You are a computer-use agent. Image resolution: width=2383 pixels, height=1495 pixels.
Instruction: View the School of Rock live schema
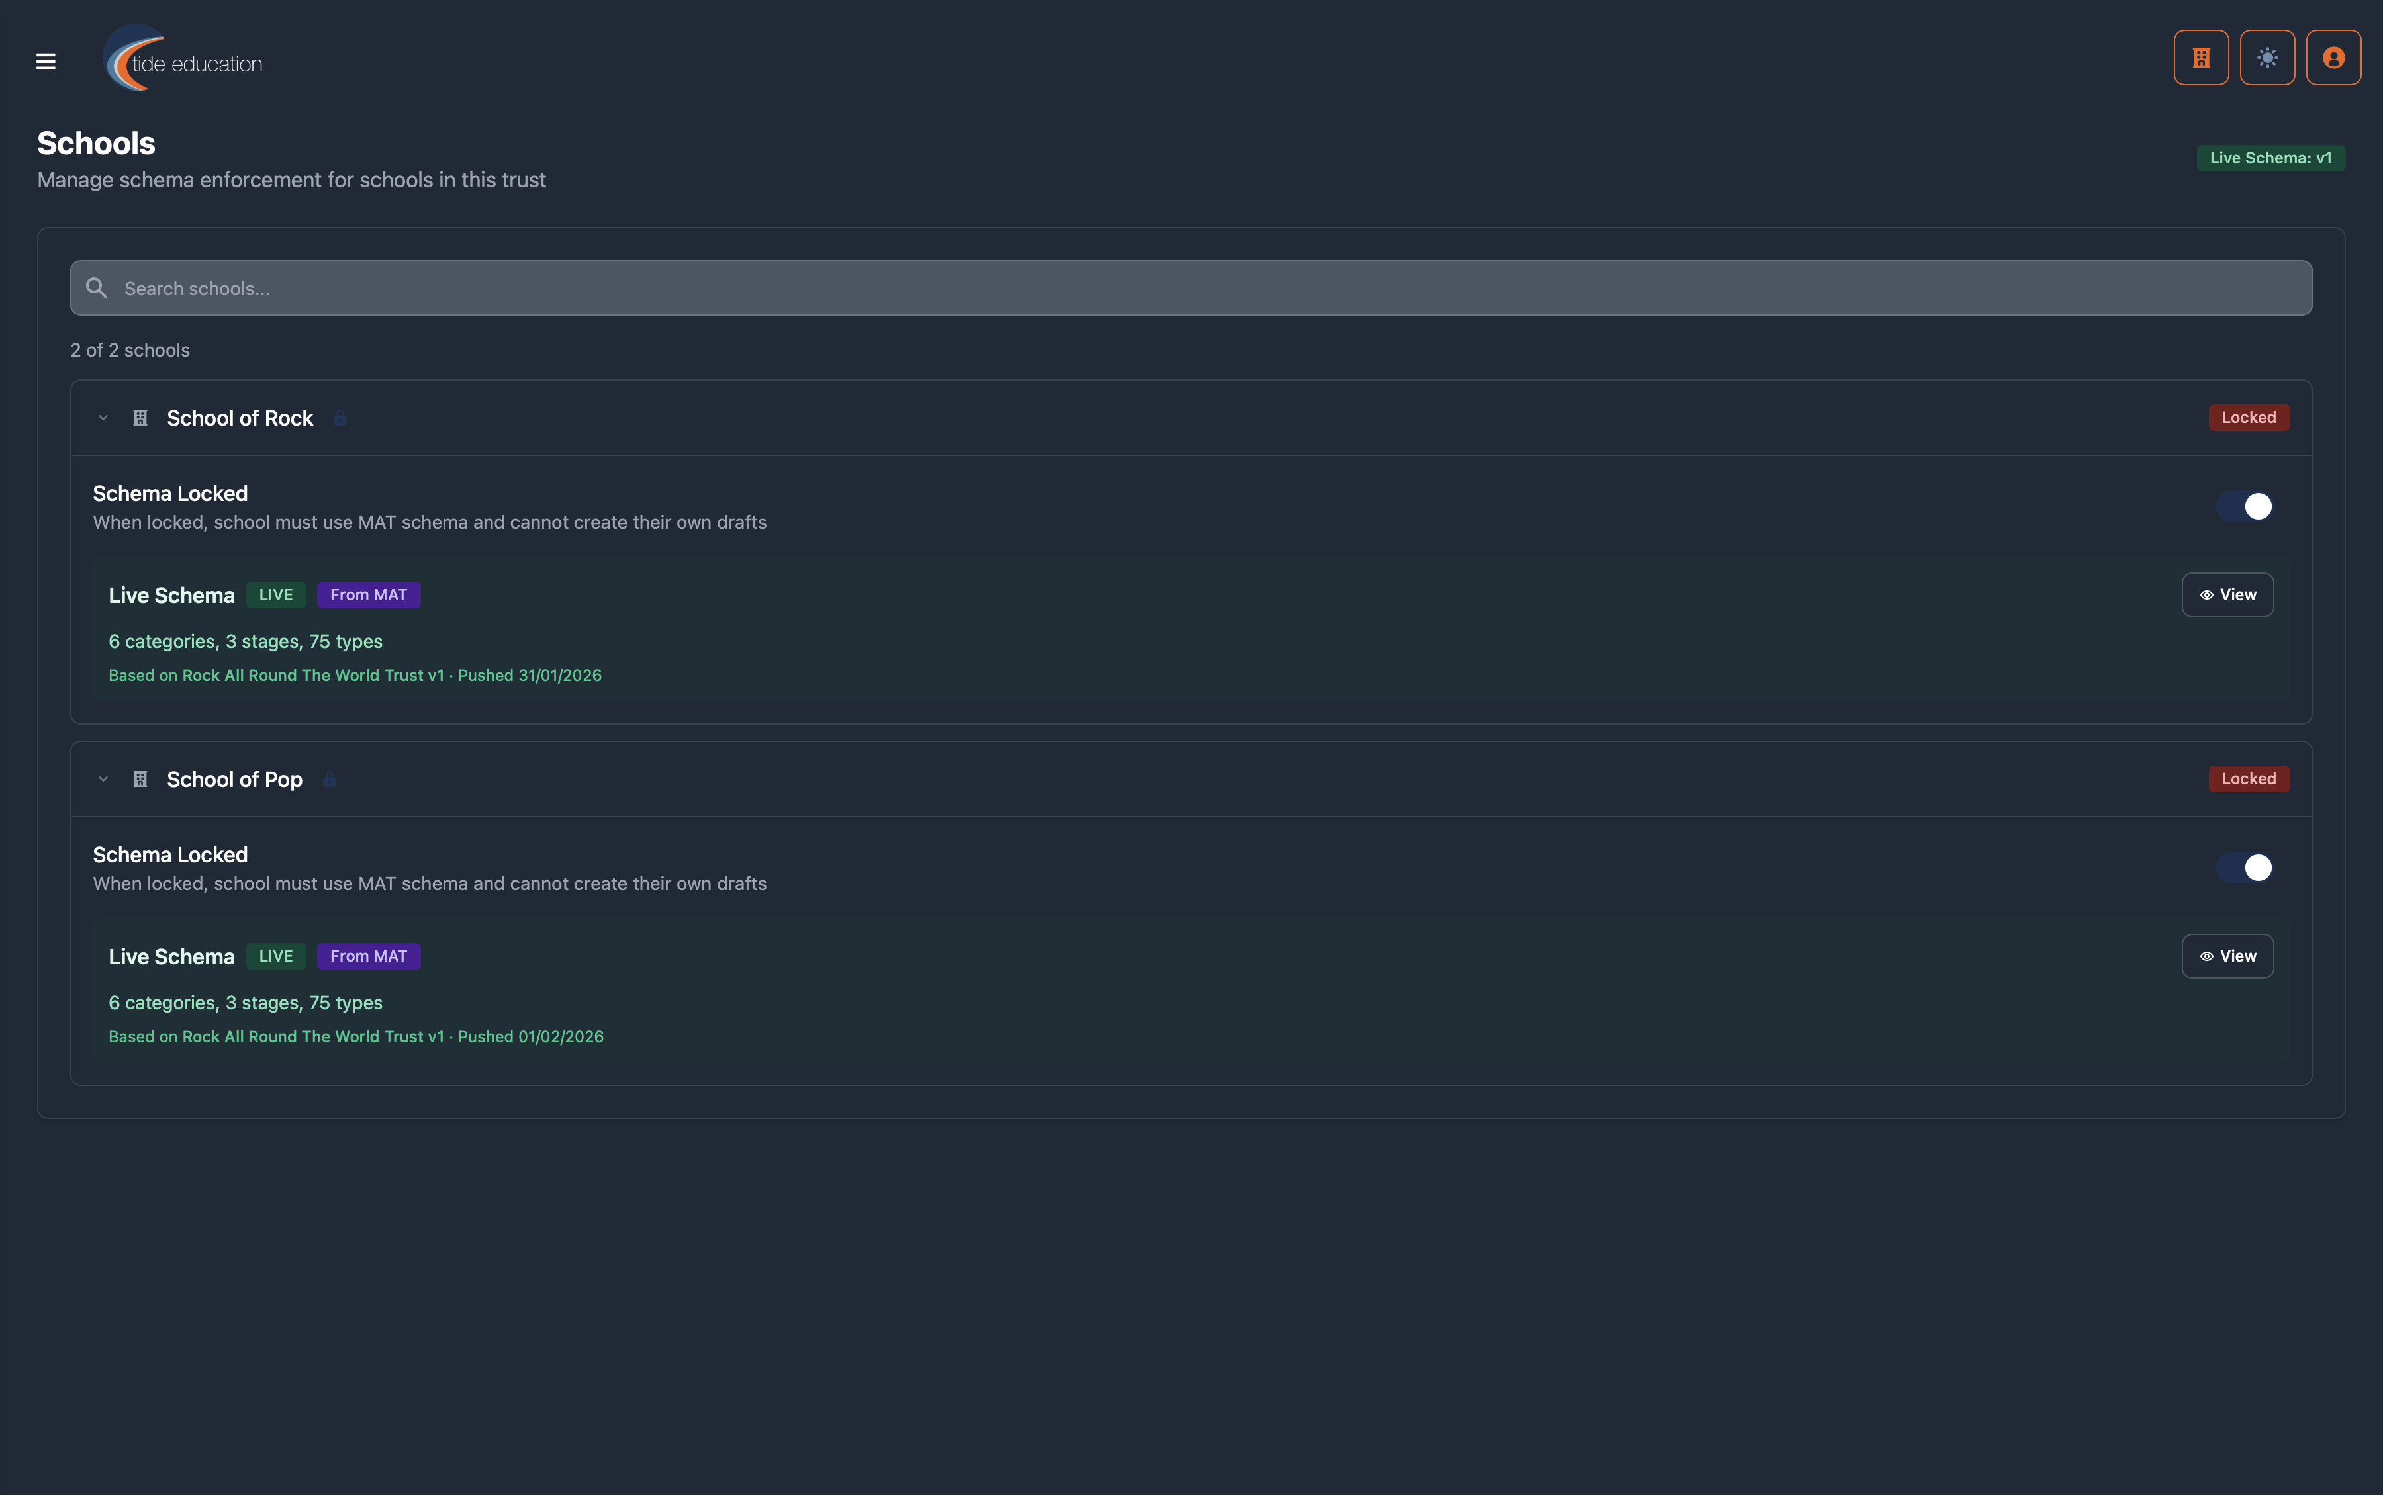click(2227, 595)
